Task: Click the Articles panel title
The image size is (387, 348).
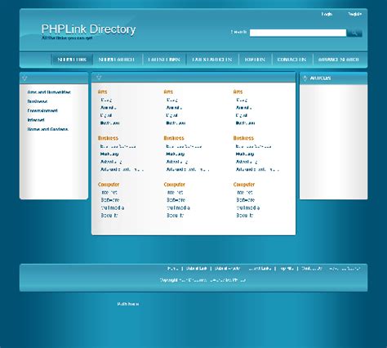Action: click(x=320, y=78)
